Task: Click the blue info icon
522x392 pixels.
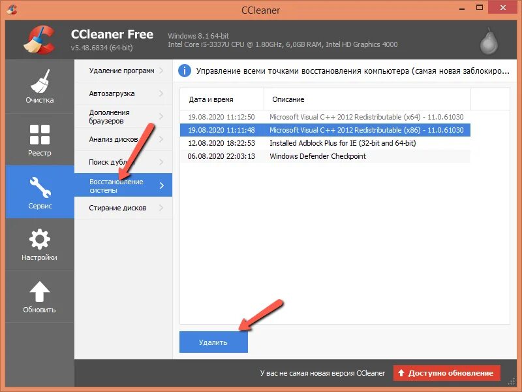Action: 185,71
